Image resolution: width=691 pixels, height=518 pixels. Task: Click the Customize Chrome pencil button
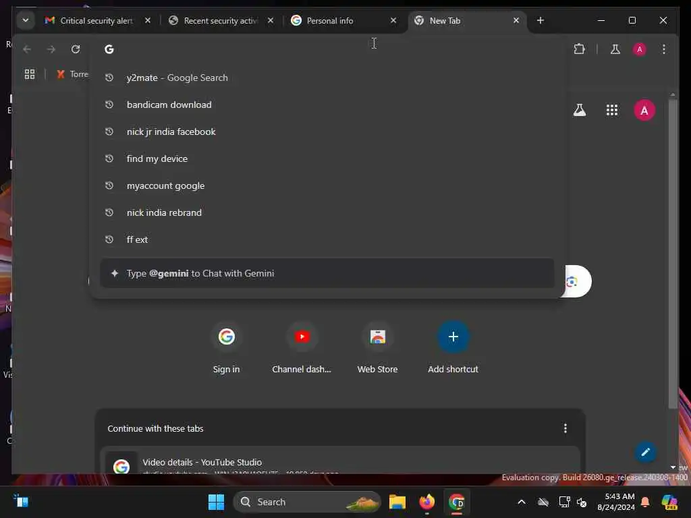[x=645, y=452]
